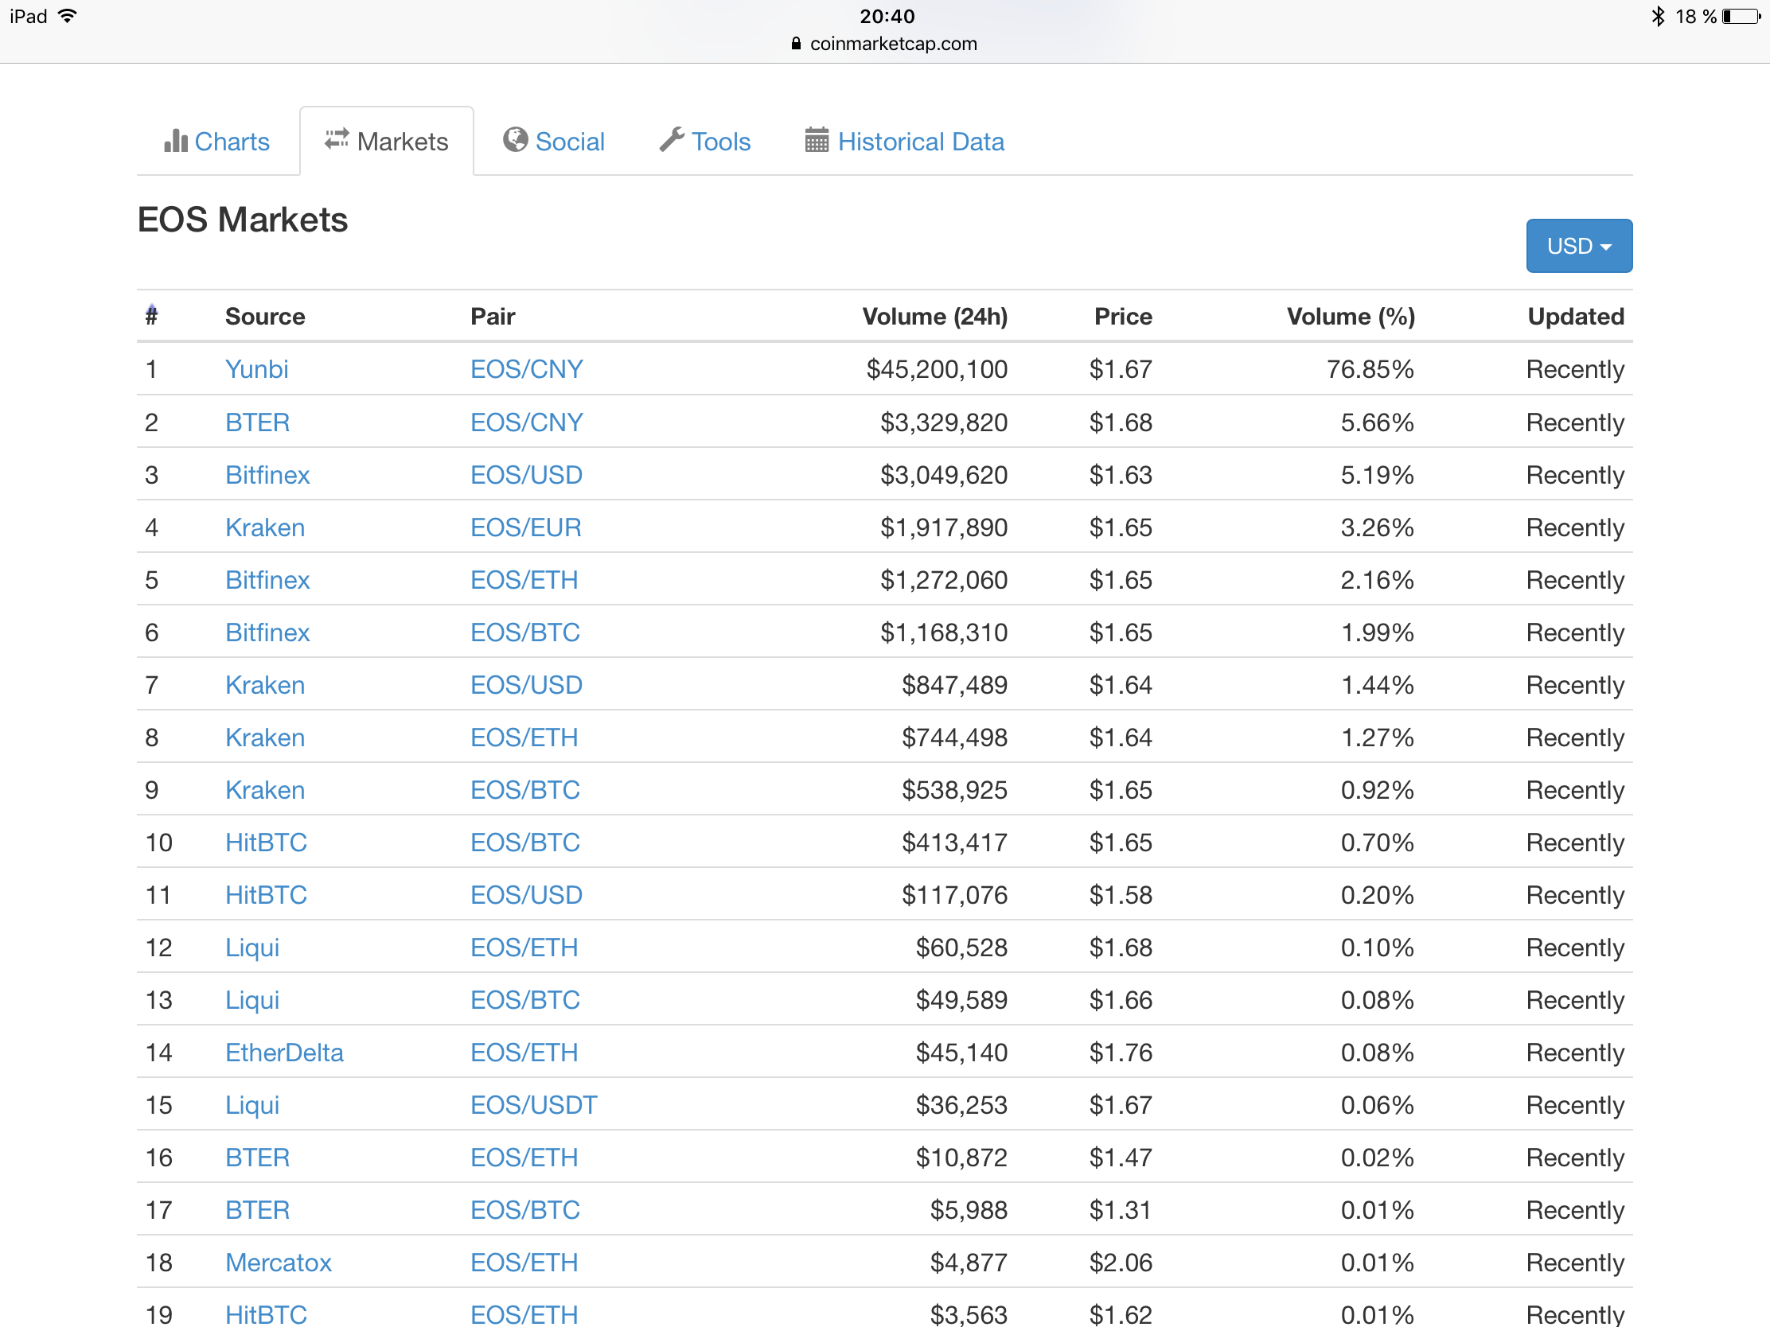Select the $45,200,100 volume value
This screenshot has width=1770, height=1327.
tap(937, 370)
